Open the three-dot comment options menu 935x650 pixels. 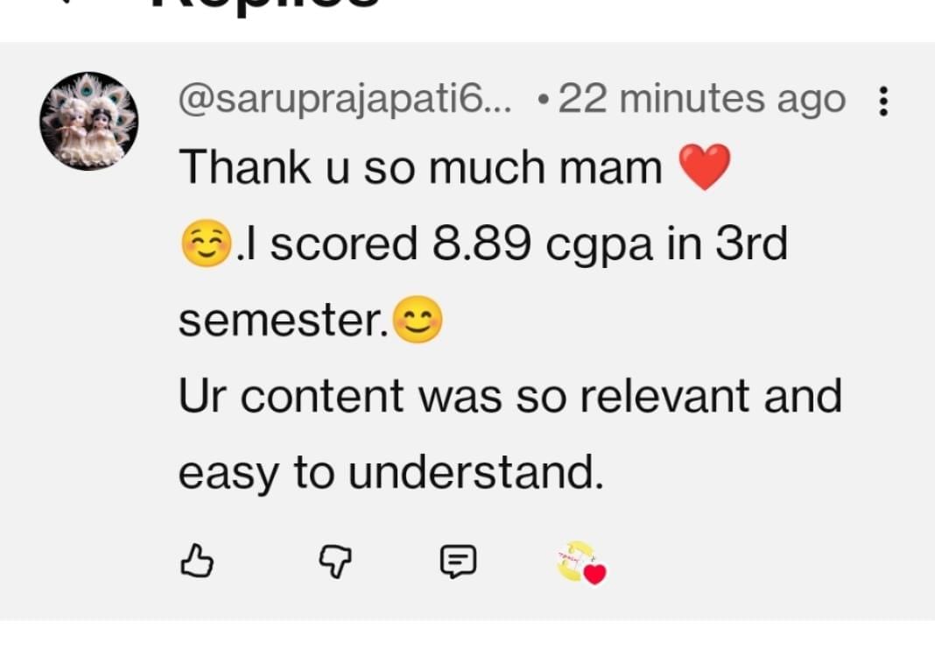click(883, 102)
